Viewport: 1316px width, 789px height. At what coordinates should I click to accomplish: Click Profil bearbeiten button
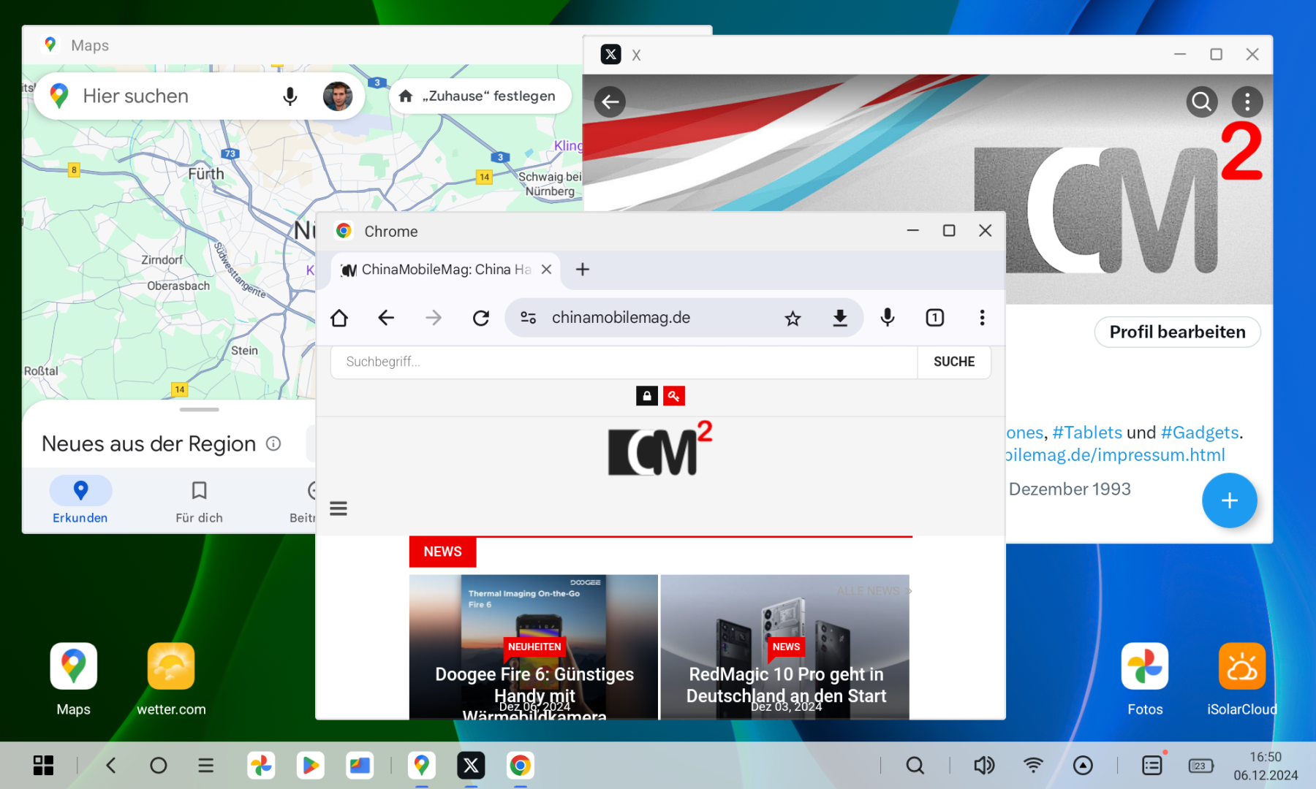[x=1177, y=332]
